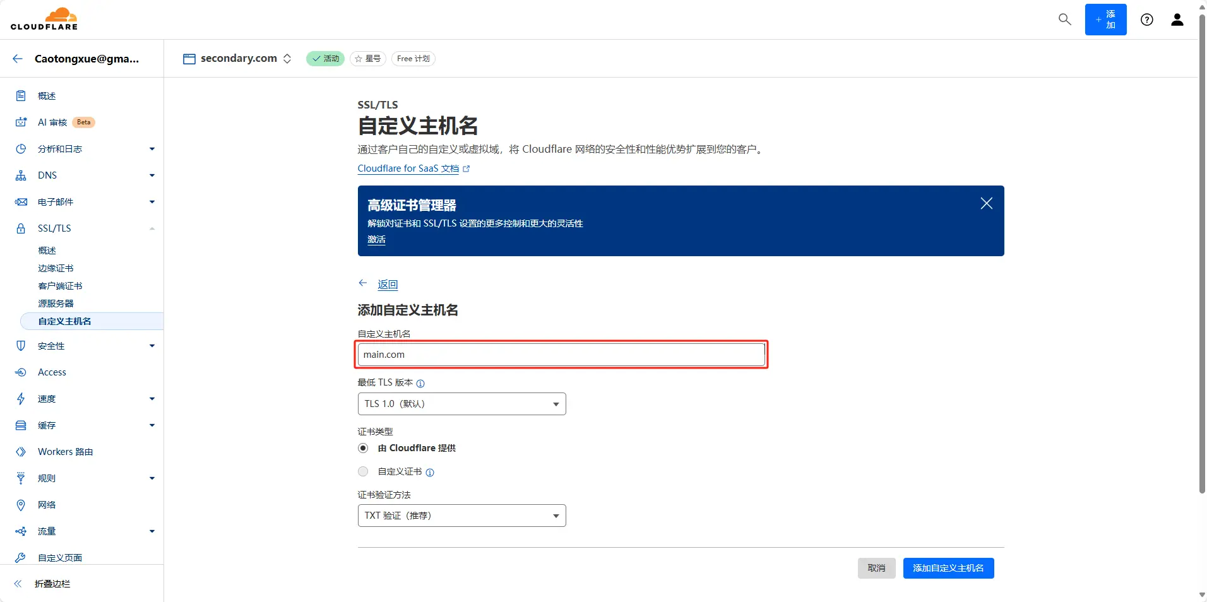Screen dimensions: 1207x602
Task: Click the 返回 link
Action: coord(388,285)
